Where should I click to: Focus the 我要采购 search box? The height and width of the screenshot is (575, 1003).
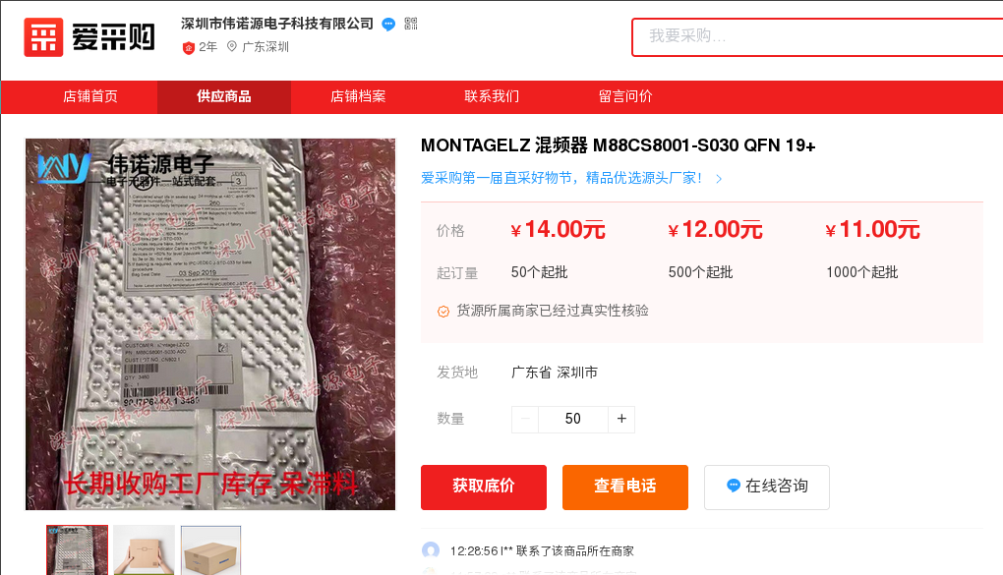817,37
